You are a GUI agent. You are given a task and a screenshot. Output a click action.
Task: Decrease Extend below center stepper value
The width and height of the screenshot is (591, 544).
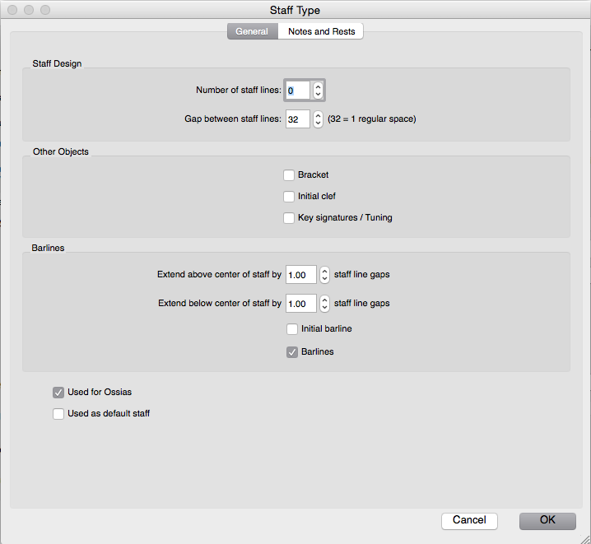click(x=325, y=309)
